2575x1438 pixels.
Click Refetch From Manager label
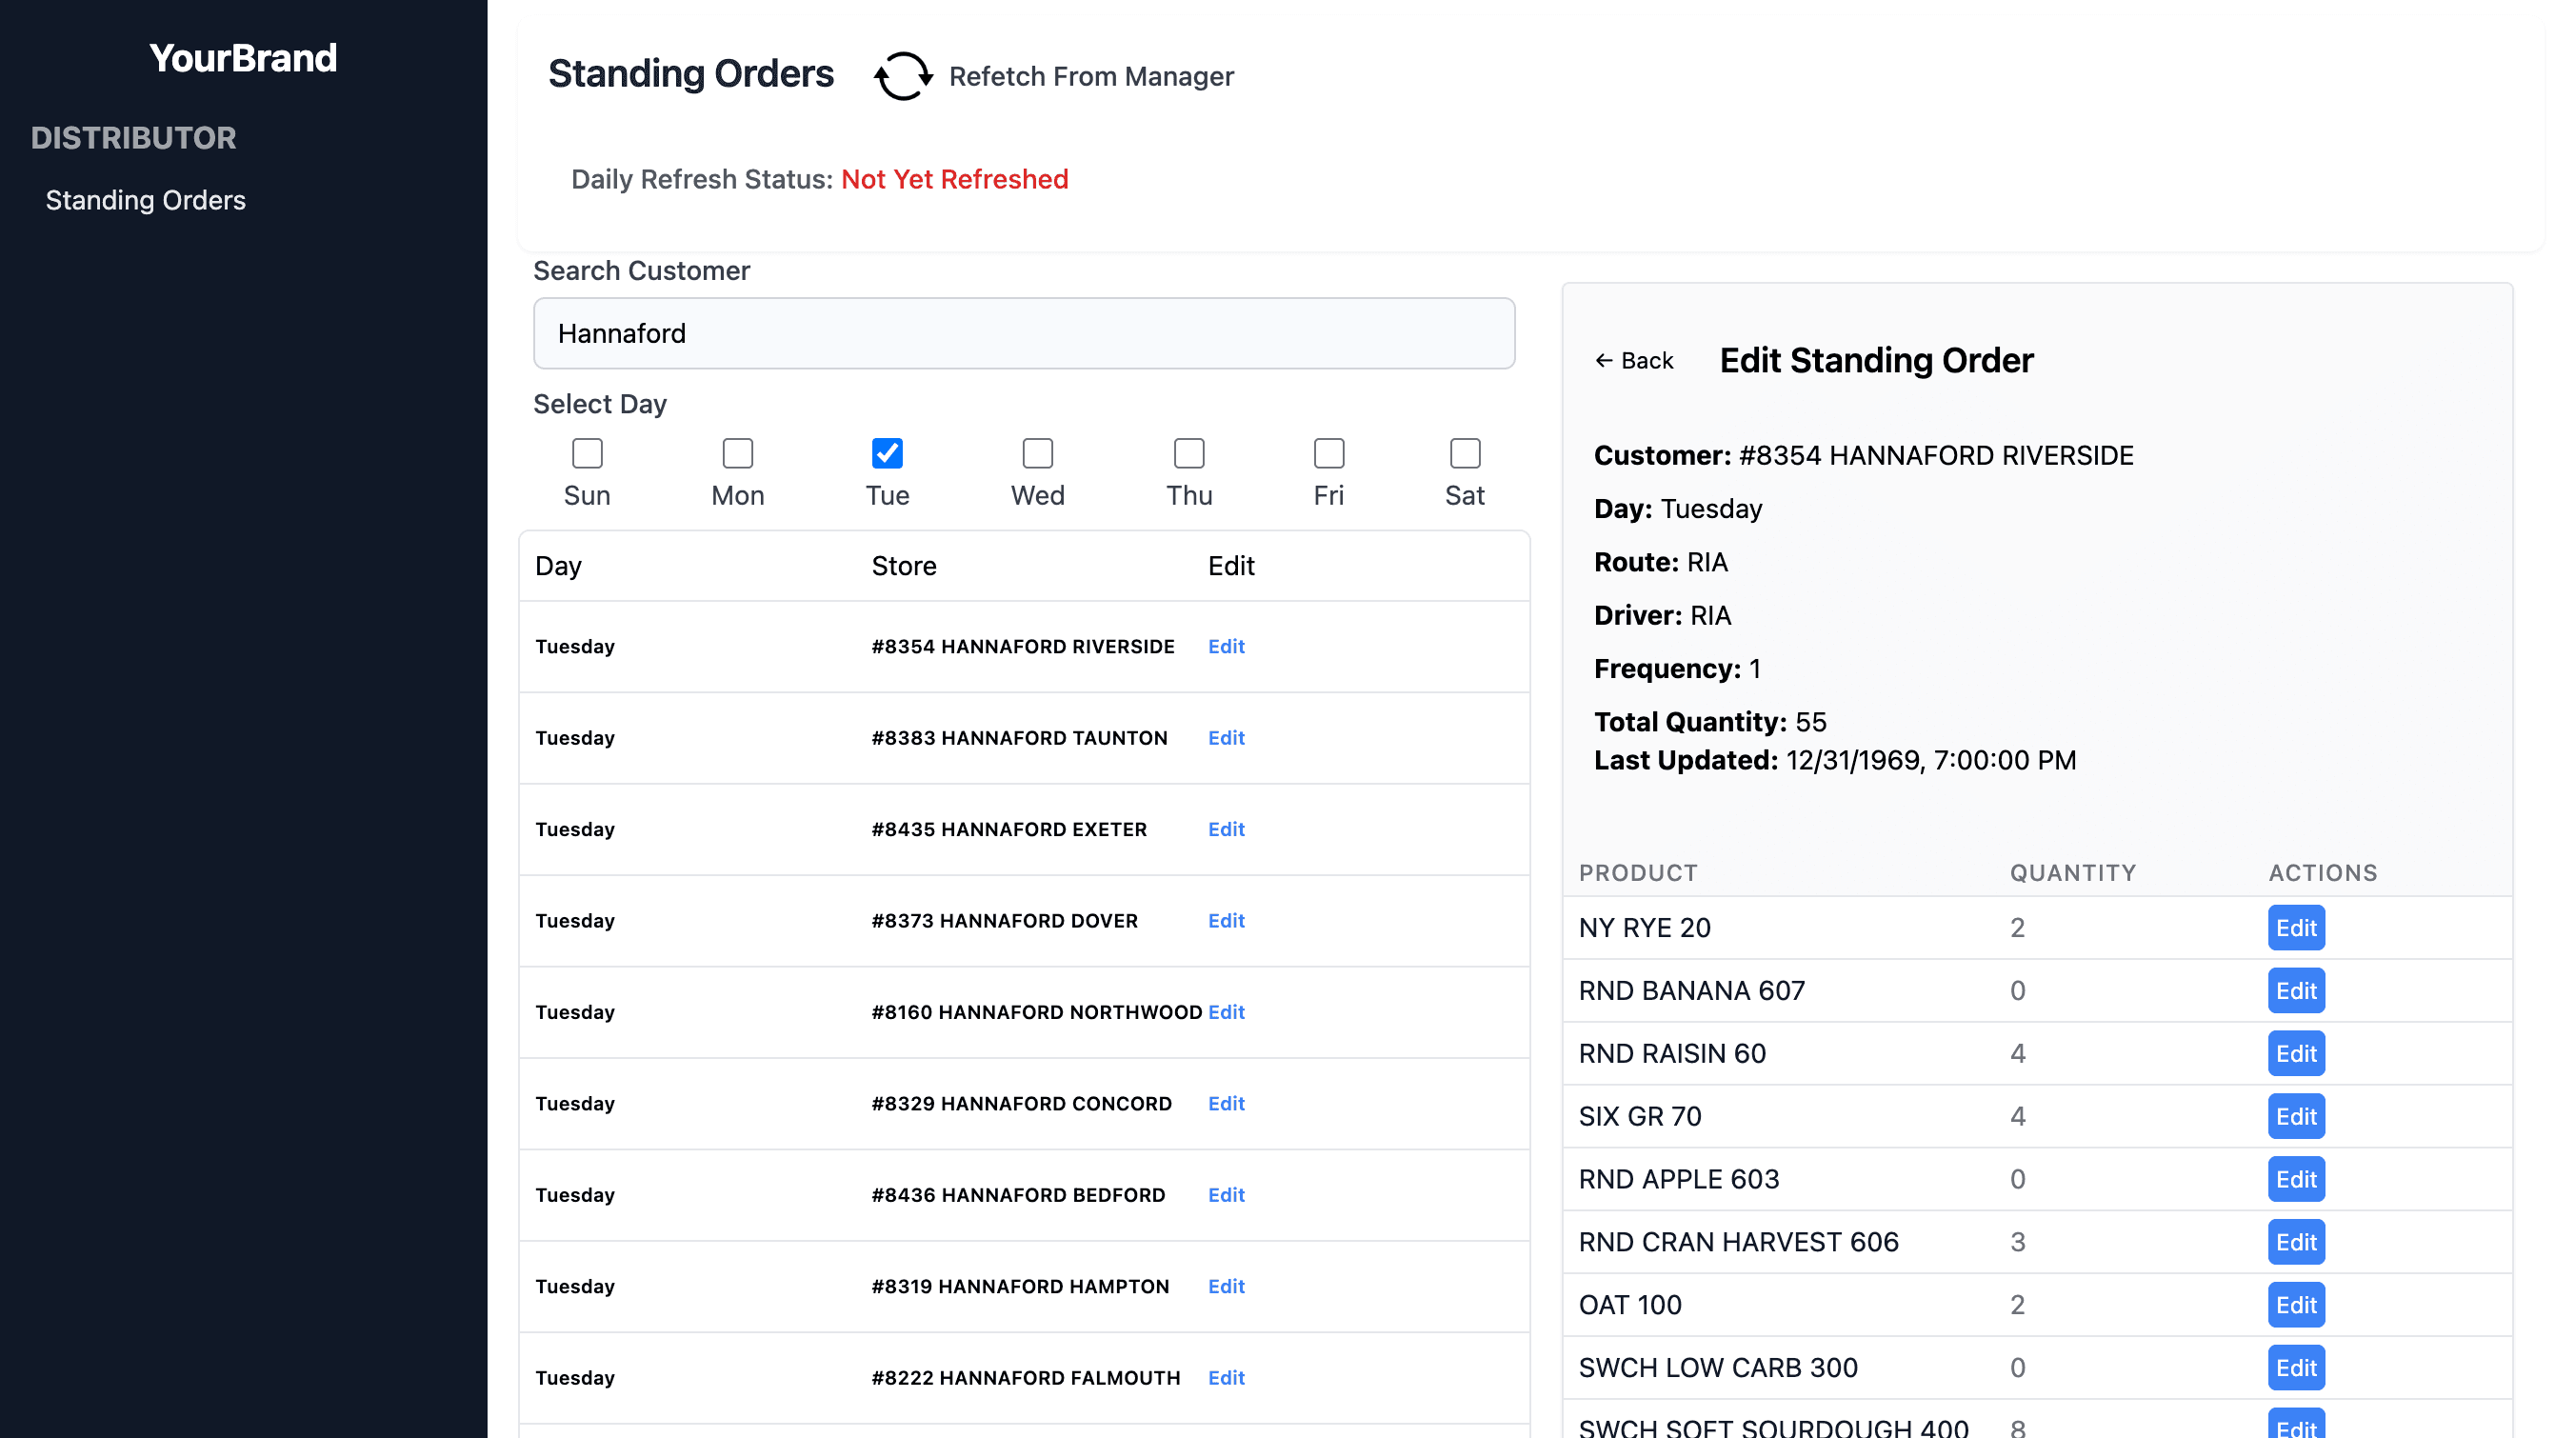tap(1090, 76)
